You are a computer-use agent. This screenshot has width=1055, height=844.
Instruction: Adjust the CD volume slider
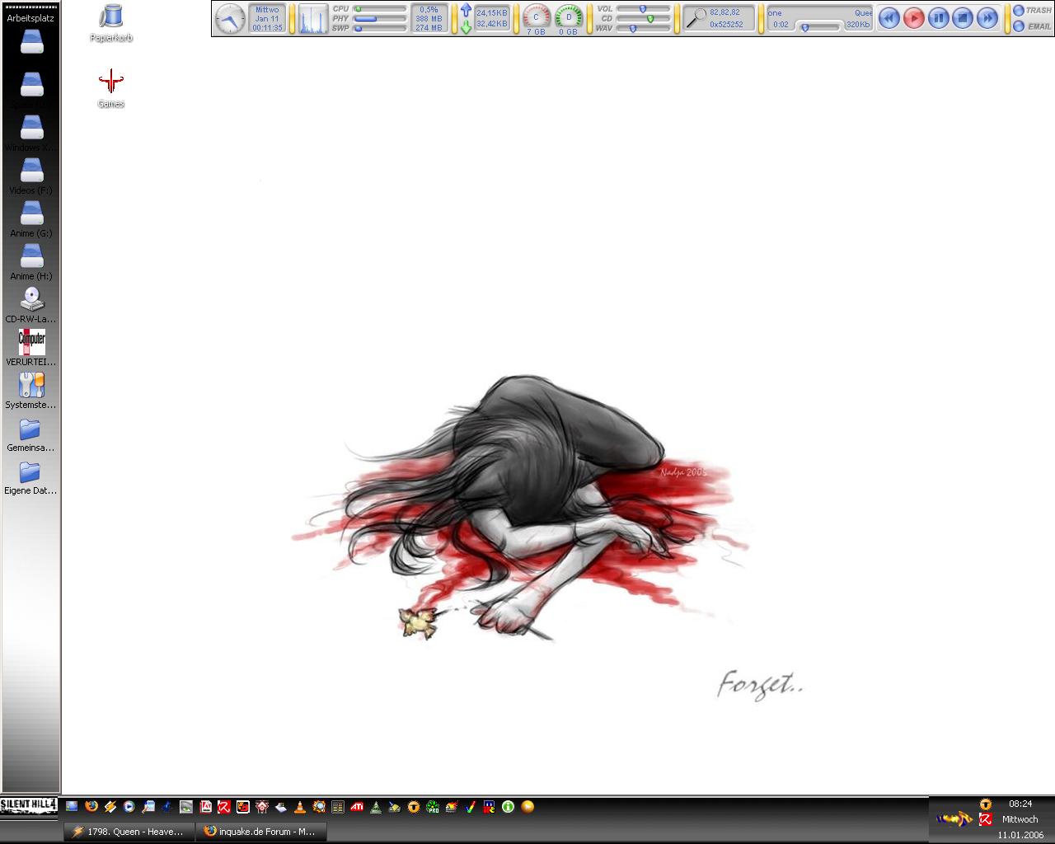pyautogui.click(x=644, y=18)
